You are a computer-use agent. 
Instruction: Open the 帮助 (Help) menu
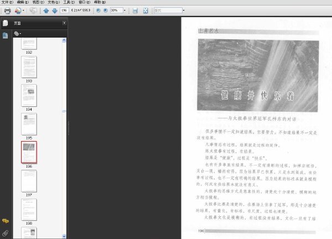click(x=100, y=2)
